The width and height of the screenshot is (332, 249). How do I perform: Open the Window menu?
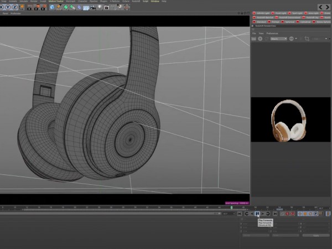click(154, 2)
